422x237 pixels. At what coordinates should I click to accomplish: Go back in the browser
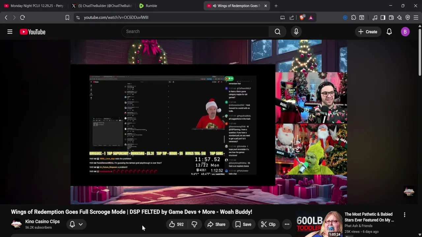tap(6, 17)
